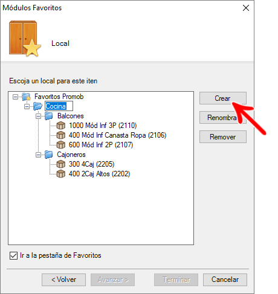Select the Balcones folder label
Viewport: 278px width, 294px height.
[71, 116]
